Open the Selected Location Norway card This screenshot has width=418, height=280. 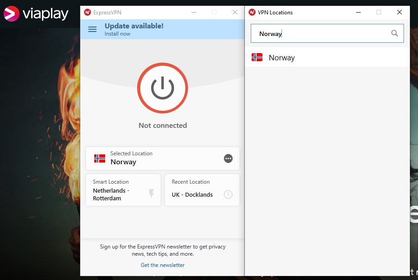point(163,158)
